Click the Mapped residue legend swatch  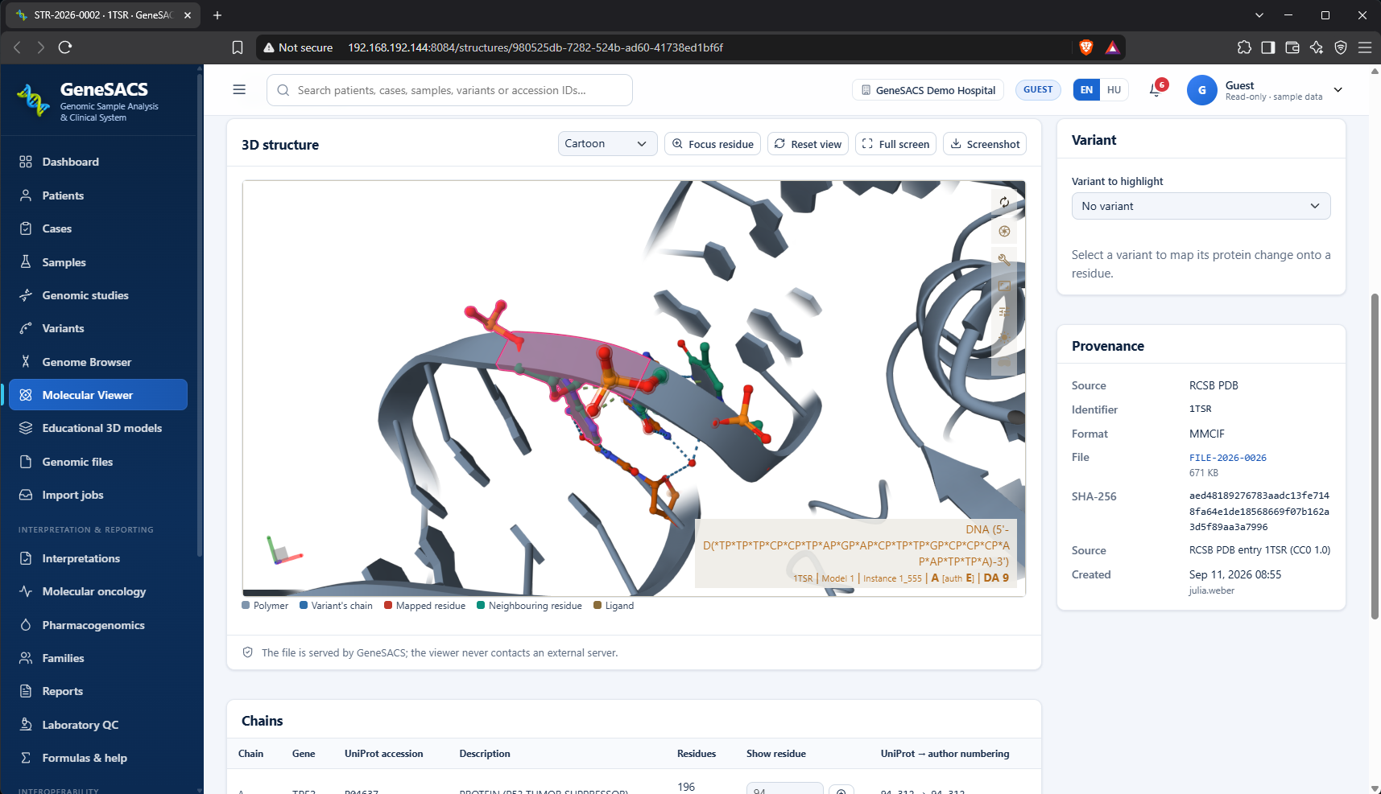tap(388, 606)
